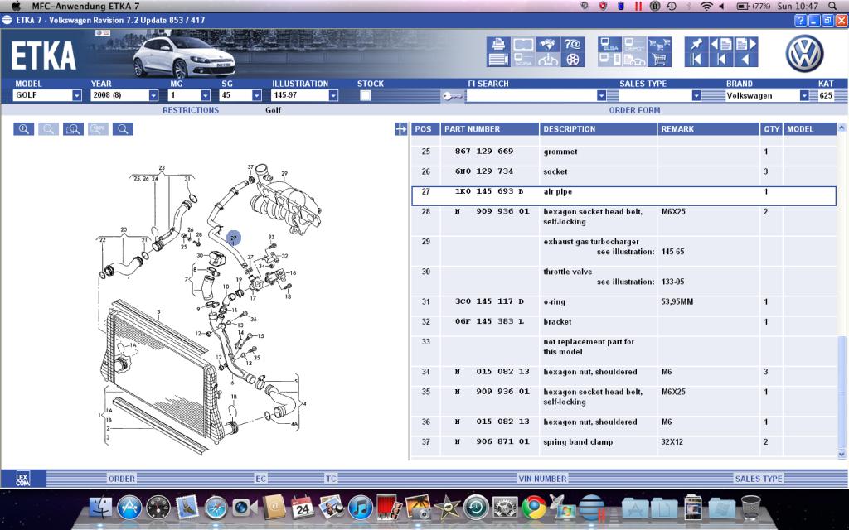Click the double-bar jump-to-first arrow icon
849x530 pixels.
[x=696, y=60]
